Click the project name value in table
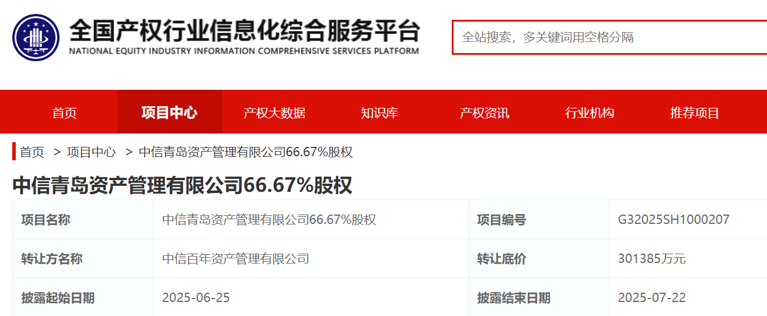Image resolution: width=767 pixels, height=316 pixels. tap(269, 220)
